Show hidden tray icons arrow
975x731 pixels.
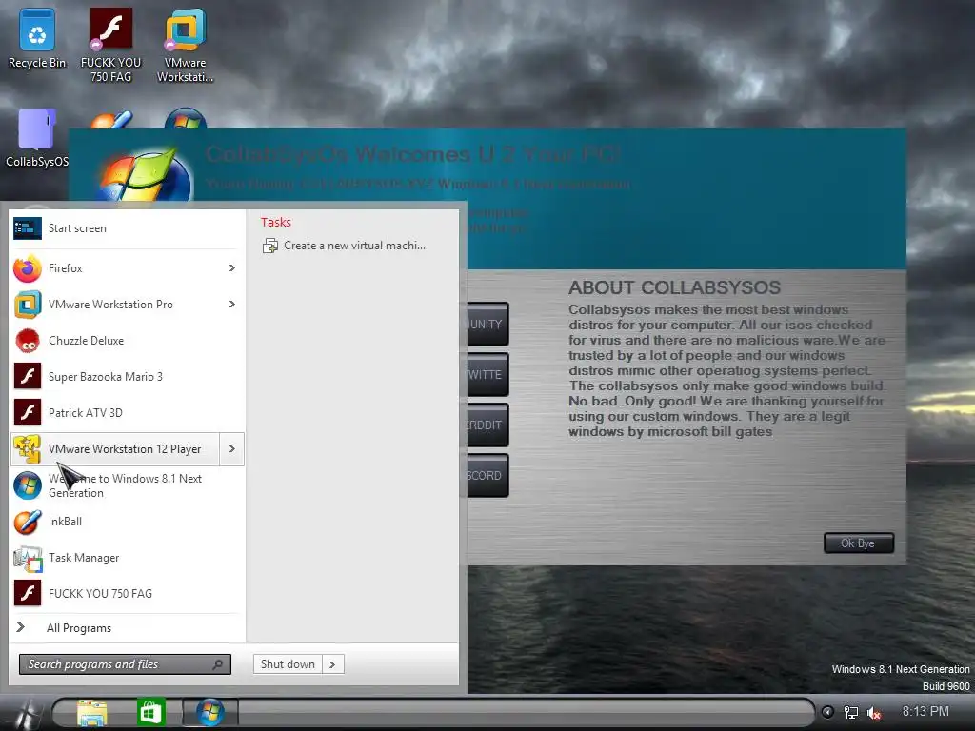point(827,712)
